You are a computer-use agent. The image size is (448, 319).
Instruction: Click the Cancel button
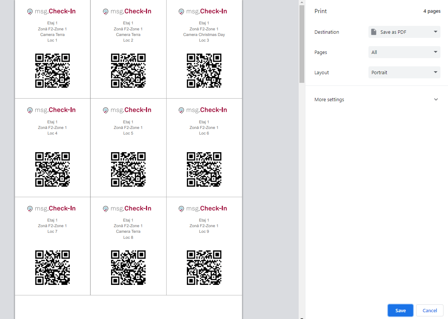point(430,310)
